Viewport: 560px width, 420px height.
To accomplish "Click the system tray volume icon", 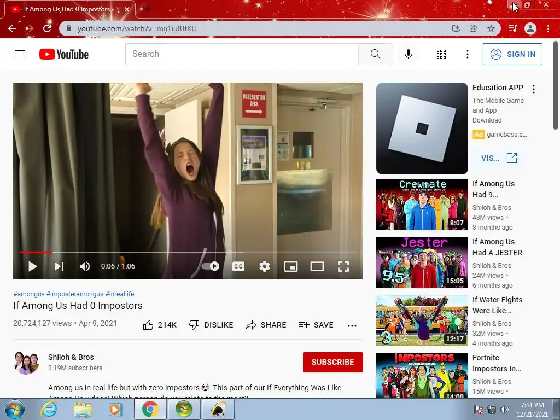I will point(504,410).
